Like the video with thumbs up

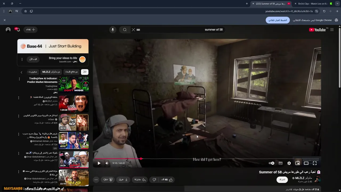pos(167,180)
